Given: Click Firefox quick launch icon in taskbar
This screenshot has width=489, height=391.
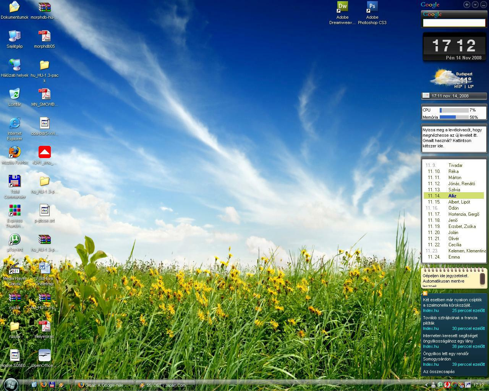Looking at the screenshot, I should click(43, 385).
